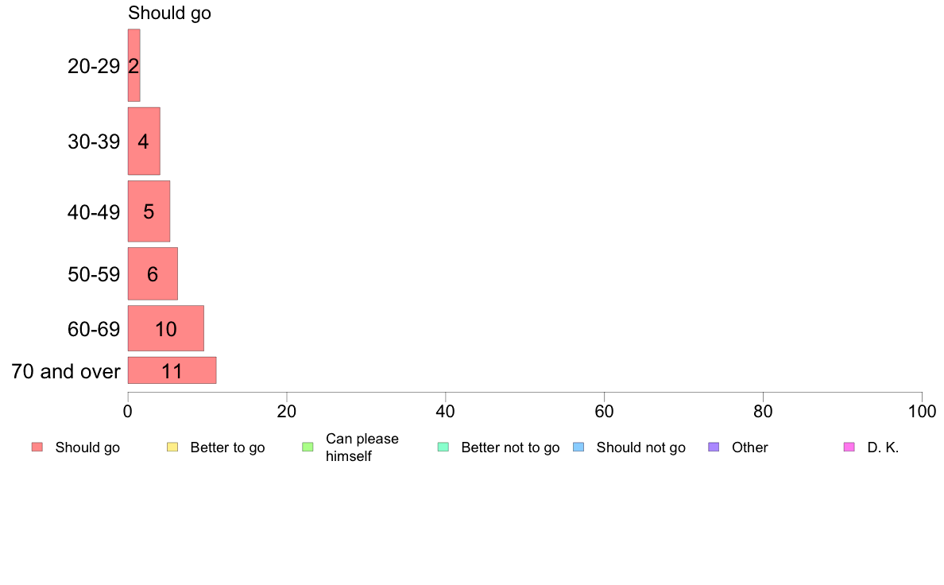Screen dimensions: 944x585
Task: Click the Should go chart title
Action: (x=170, y=13)
